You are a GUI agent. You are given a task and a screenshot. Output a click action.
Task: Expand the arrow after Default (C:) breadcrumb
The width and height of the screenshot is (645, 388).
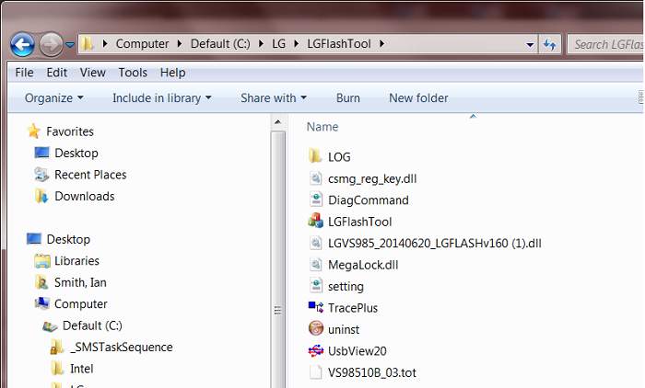tap(261, 43)
